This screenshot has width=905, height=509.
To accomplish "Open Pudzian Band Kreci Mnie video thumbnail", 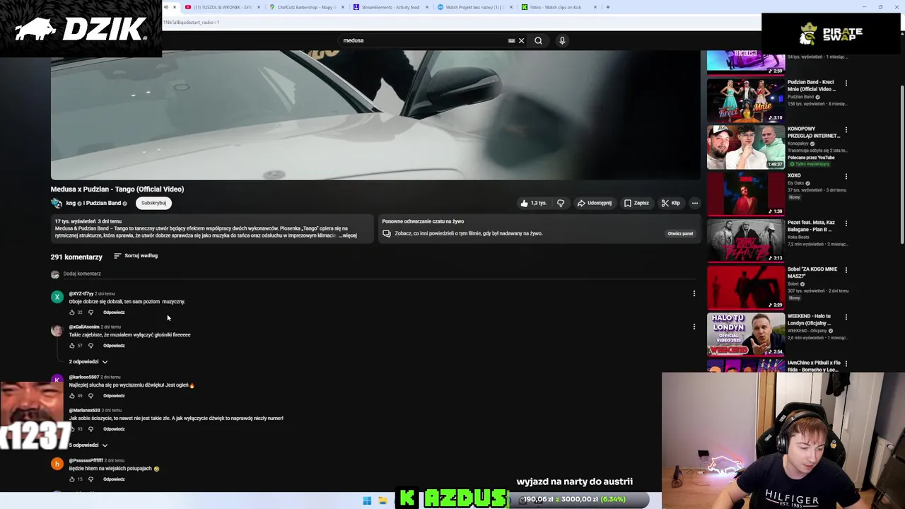I will [746, 100].
